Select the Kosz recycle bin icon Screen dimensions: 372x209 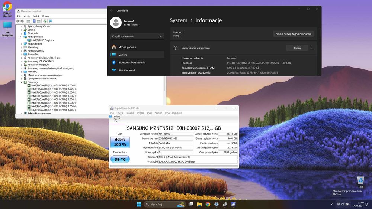pyautogui.click(x=360, y=182)
